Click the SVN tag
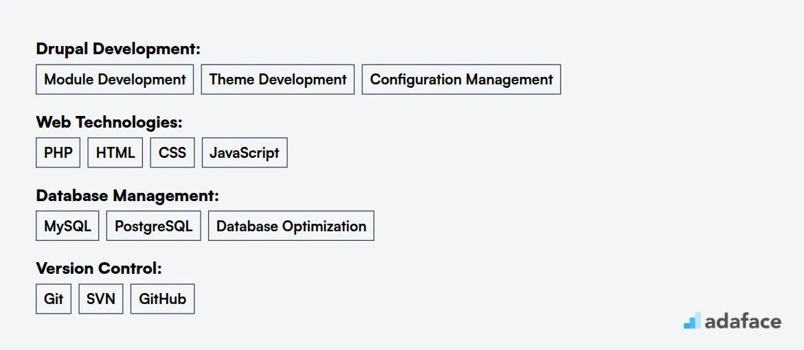Viewport: 804px width, 350px height. [x=100, y=299]
